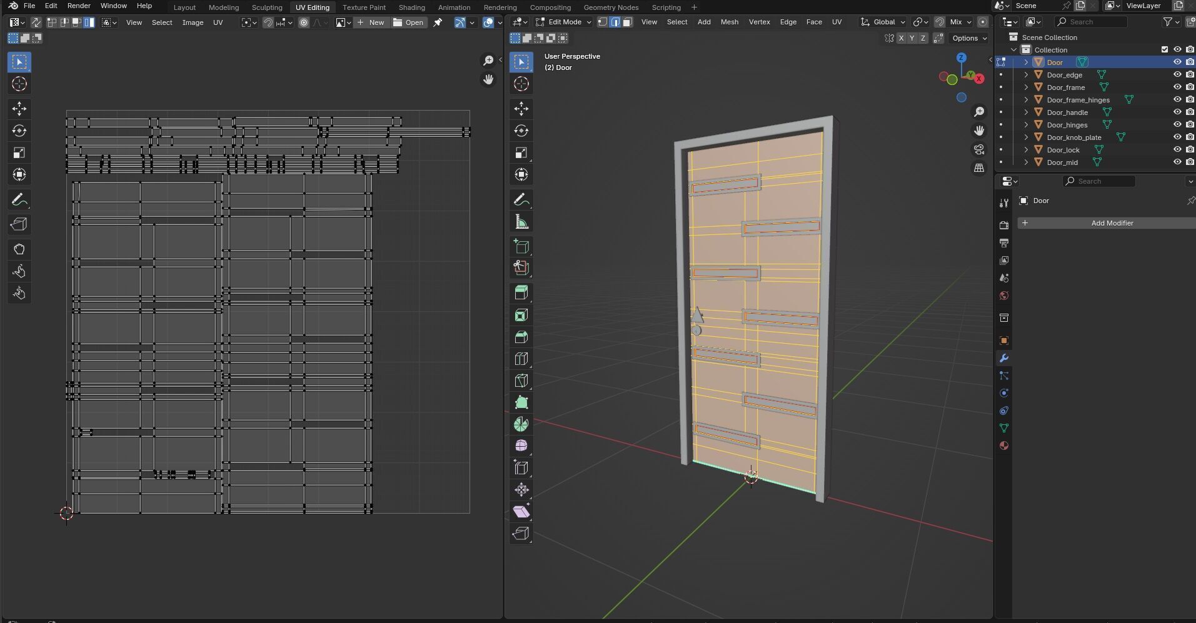Disable the Door_lock object in renders

pyautogui.click(x=1190, y=149)
